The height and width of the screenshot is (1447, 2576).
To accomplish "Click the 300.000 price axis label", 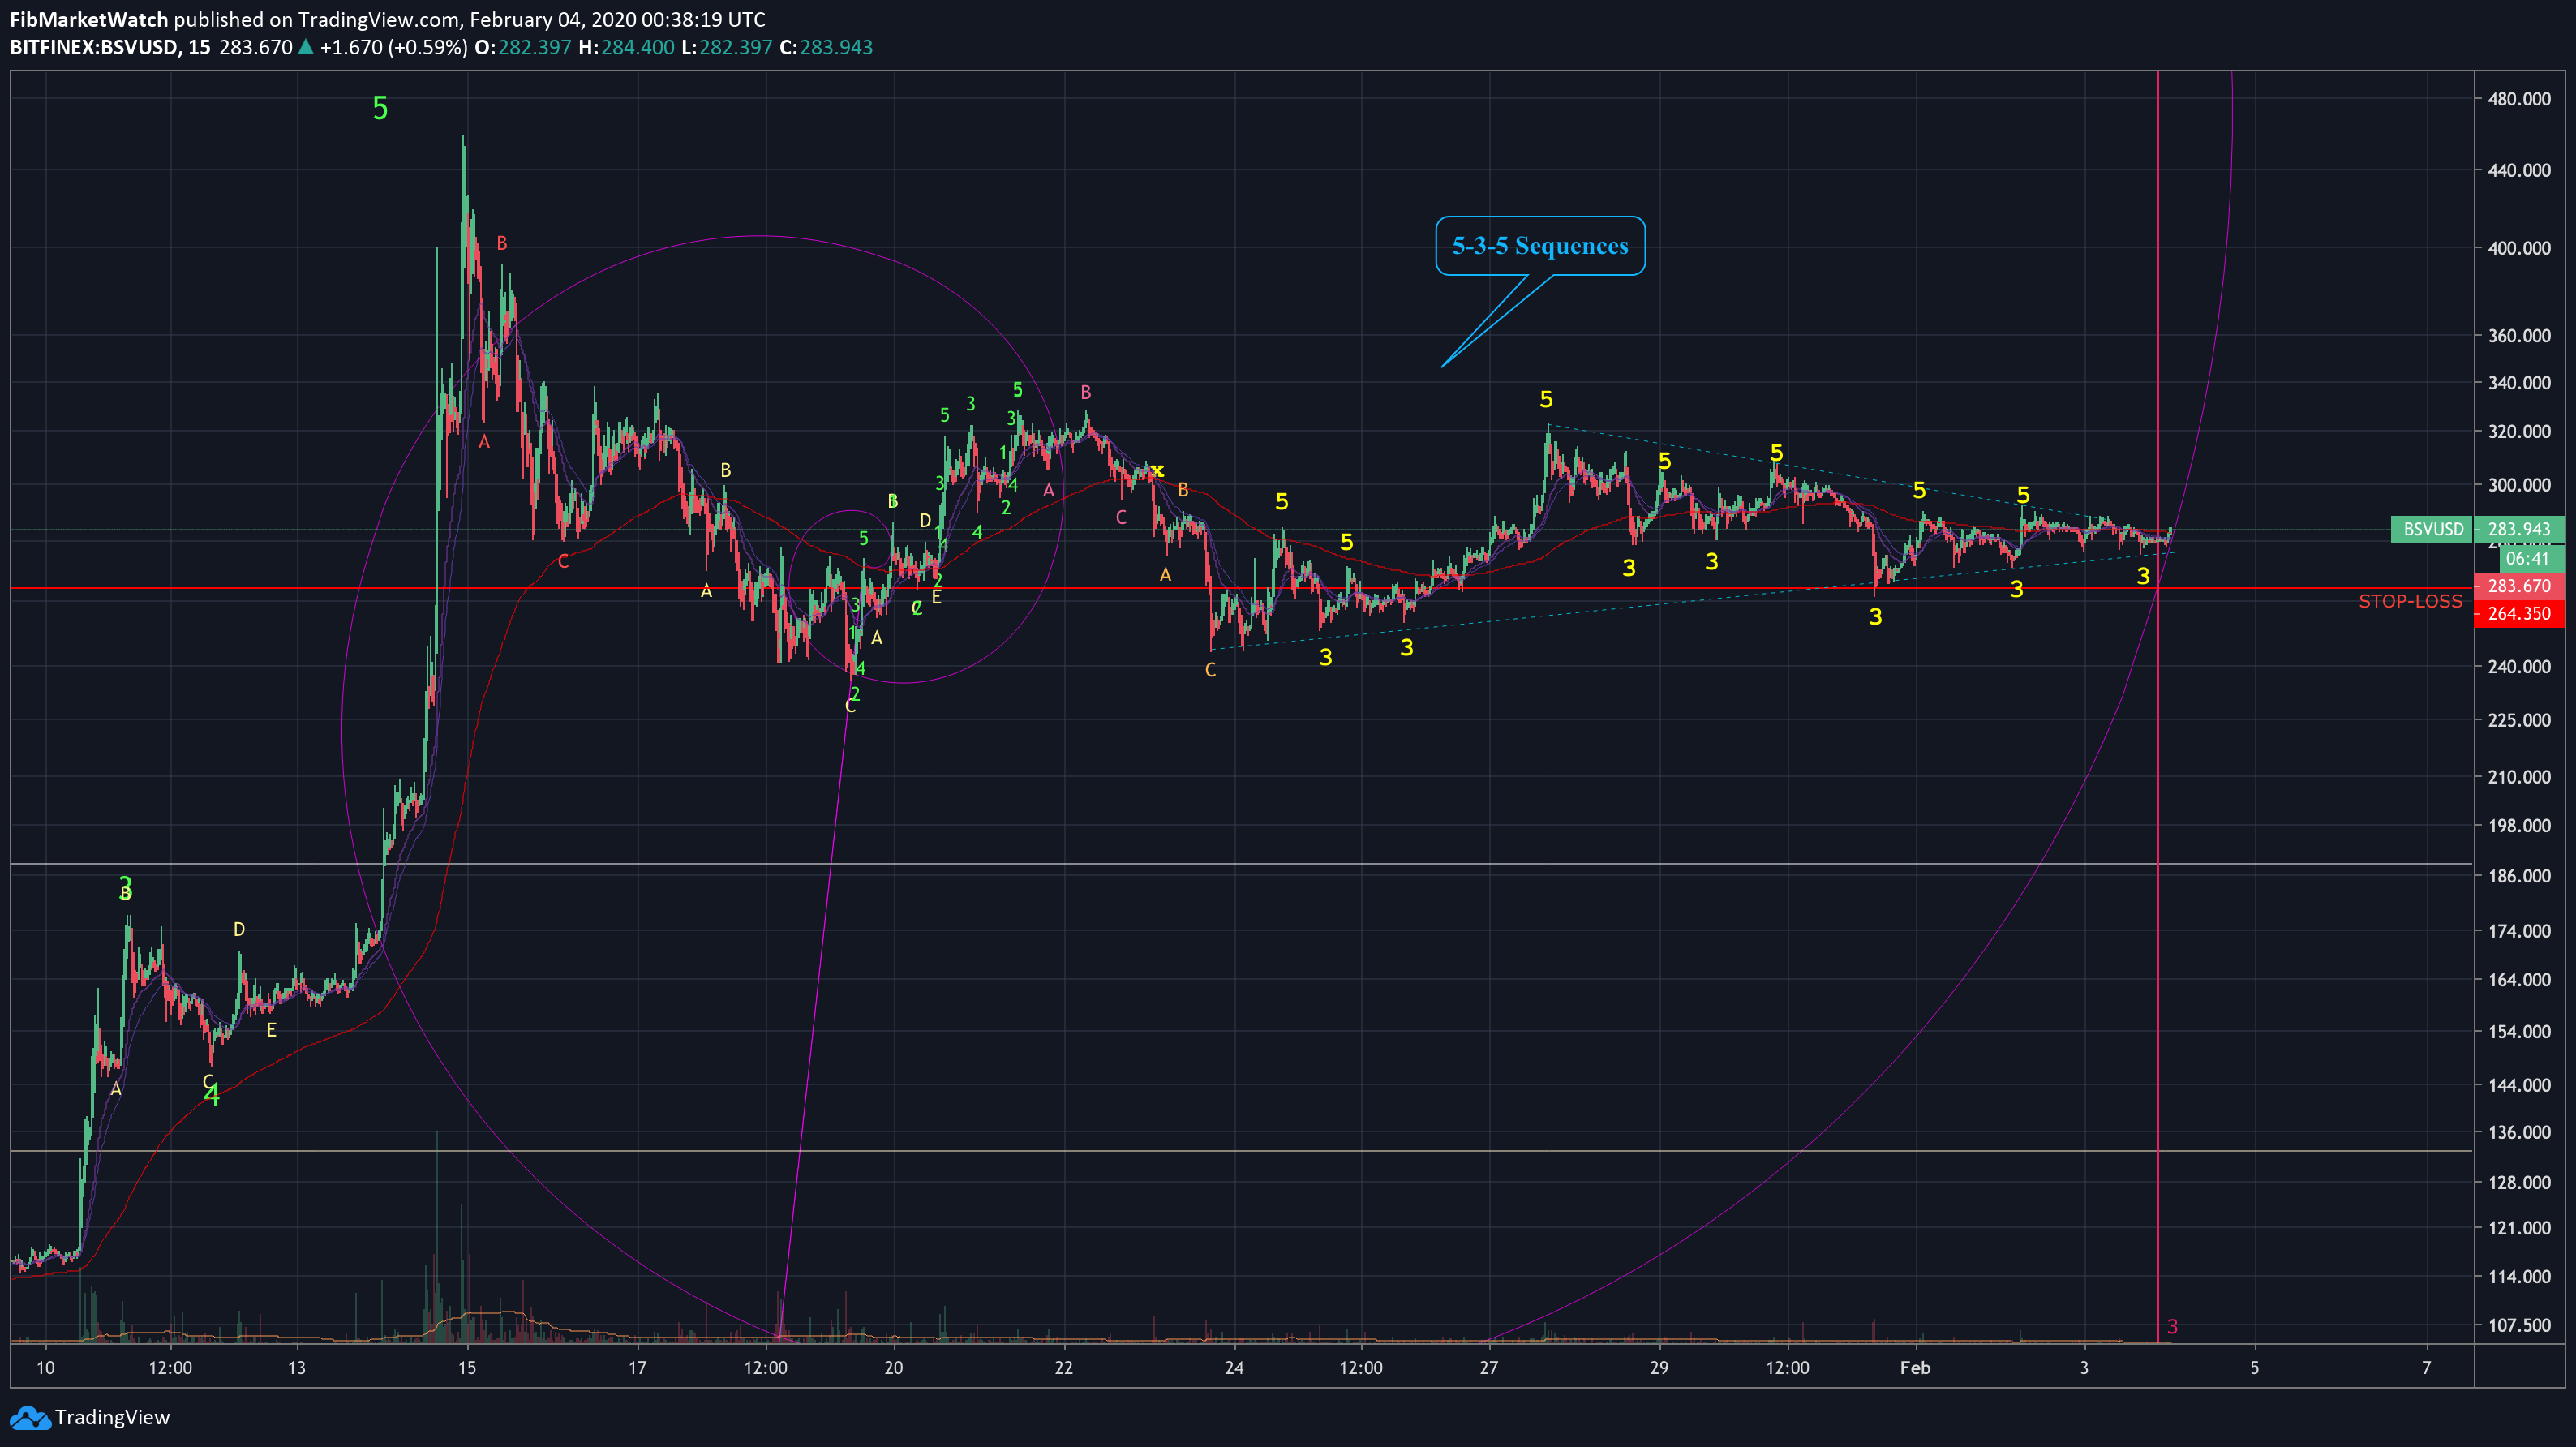I will point(2519,485).
